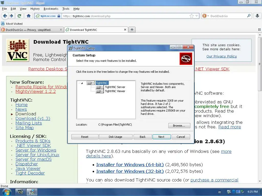Open the View menu

pyautogui.click(x=23, y=9)
